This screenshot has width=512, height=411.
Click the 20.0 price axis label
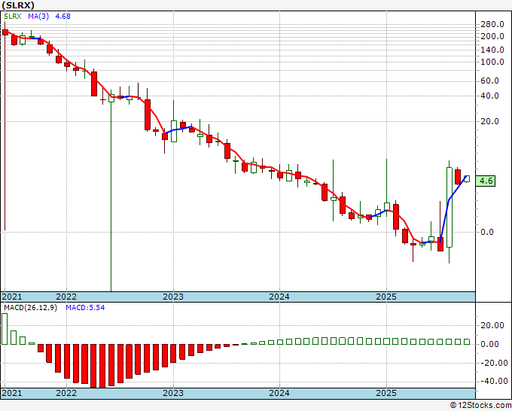click(490, 121)
